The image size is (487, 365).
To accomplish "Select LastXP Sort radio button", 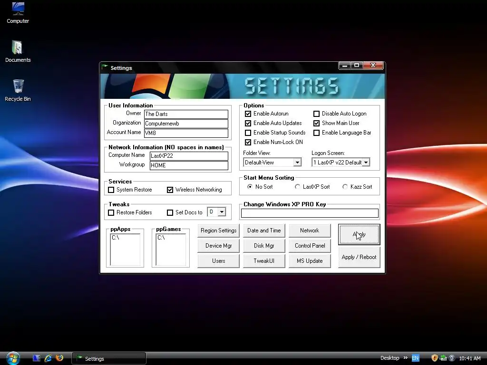I will coord(297,186).
